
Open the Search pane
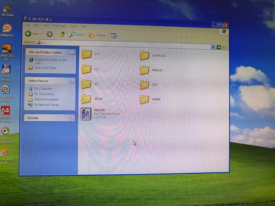tap(77, 35)
